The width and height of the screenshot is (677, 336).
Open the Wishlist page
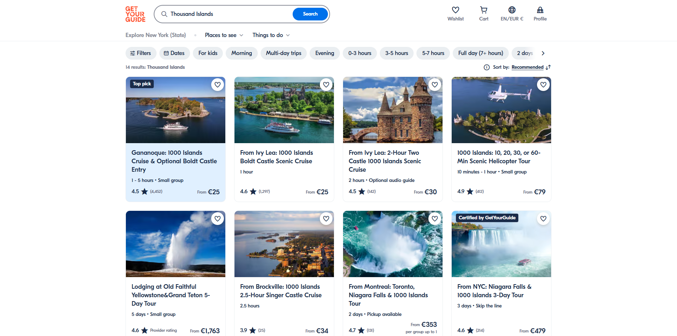[x=455, y=14]
